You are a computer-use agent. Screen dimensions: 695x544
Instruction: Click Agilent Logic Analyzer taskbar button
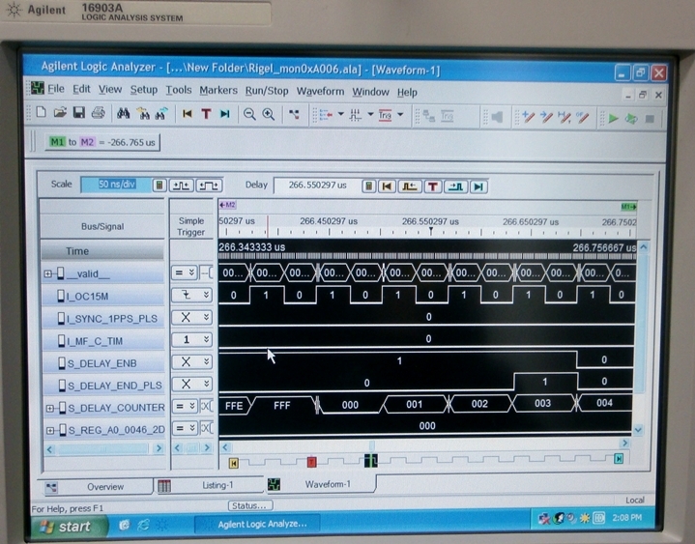[257, 524]
